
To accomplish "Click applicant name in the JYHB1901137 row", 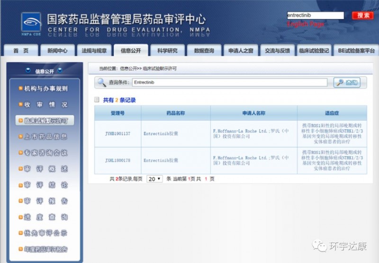I will pos(251,133).
